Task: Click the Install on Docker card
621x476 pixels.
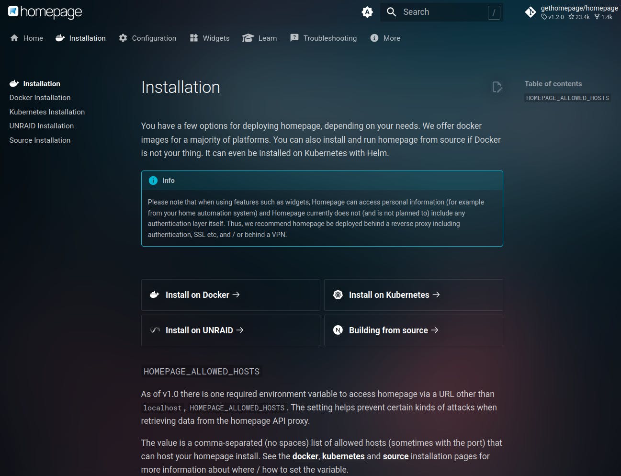Action: point(230,295)
